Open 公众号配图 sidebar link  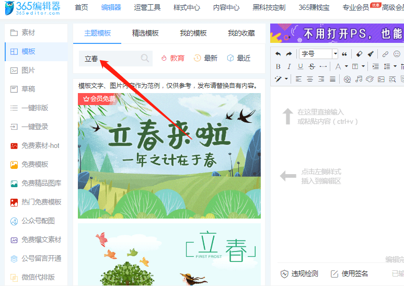coord(36,221)
